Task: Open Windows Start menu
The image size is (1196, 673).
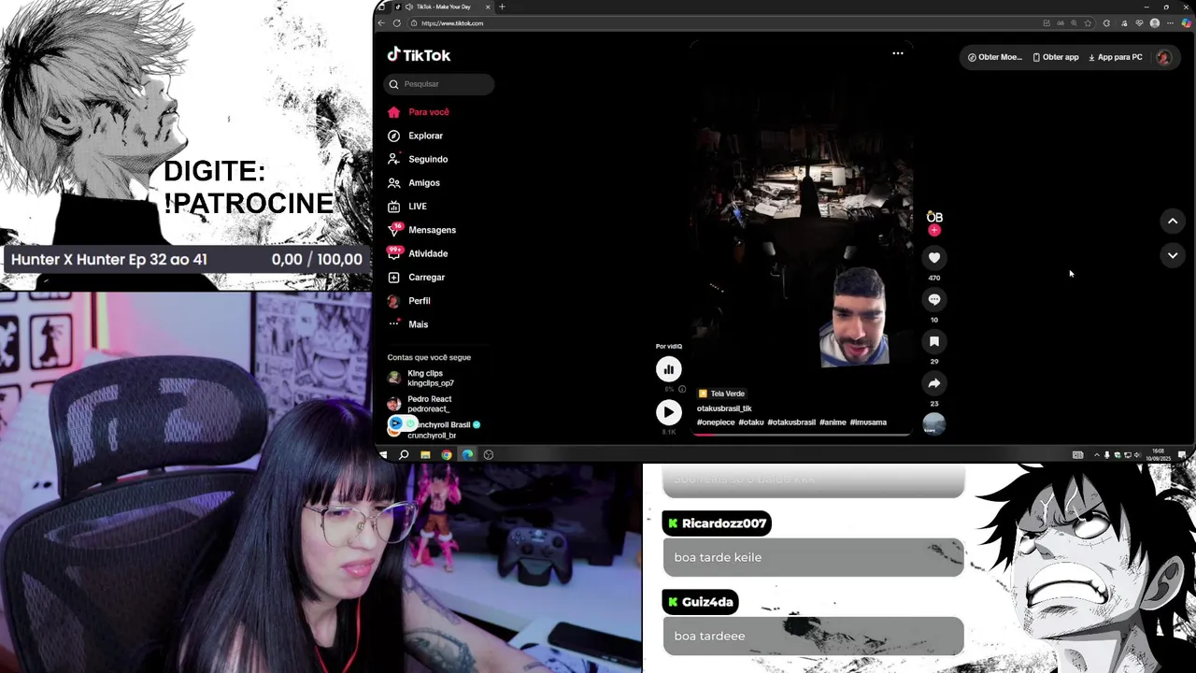Action: tap(383, 455)
